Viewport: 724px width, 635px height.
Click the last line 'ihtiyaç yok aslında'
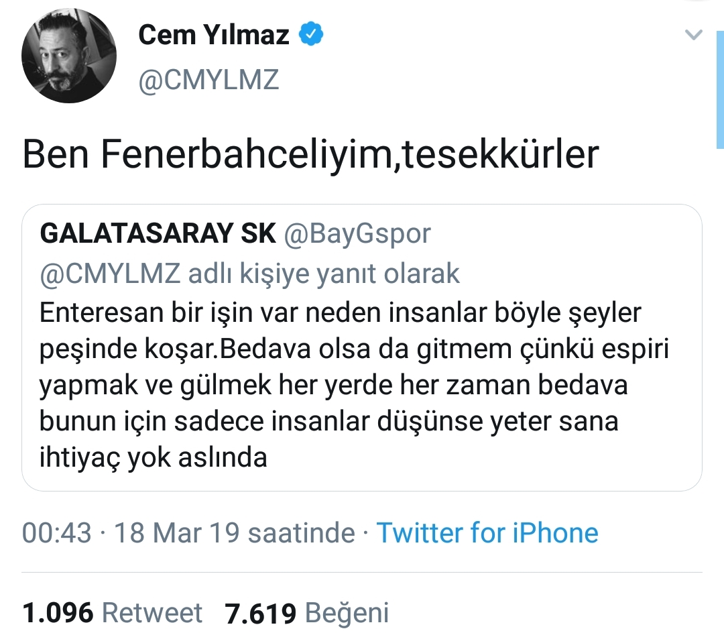pos(154,458)
